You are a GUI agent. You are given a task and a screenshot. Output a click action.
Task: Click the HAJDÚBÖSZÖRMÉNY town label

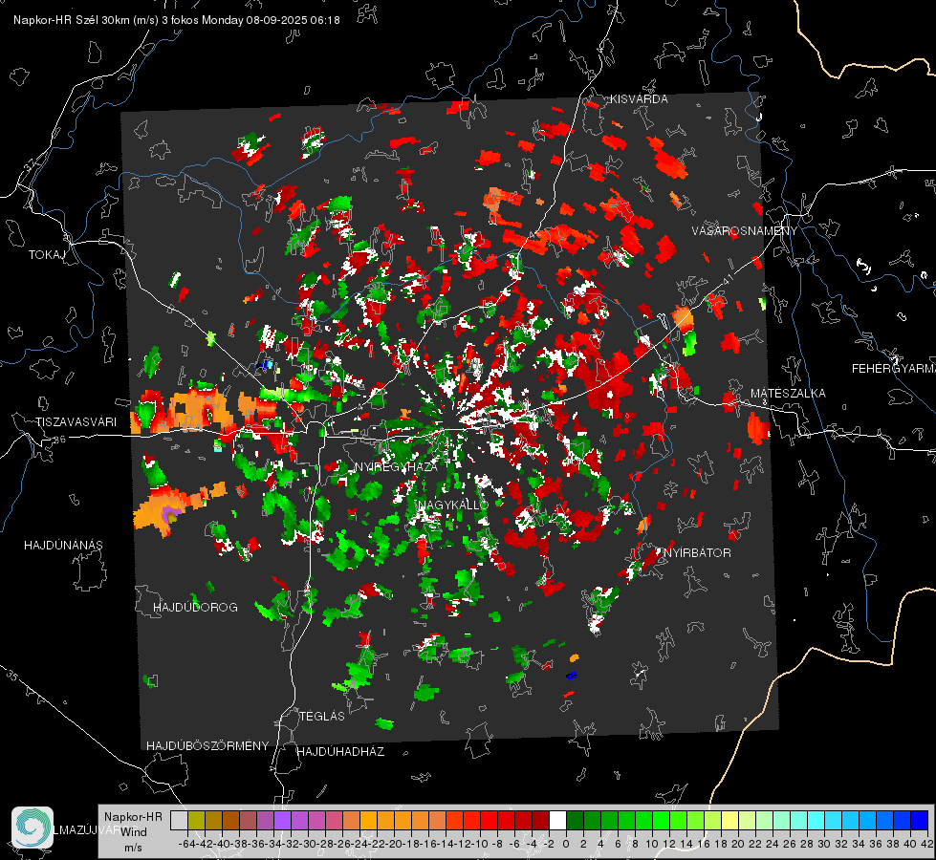click(x=207, y=746)
